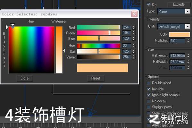Screen dimensions: 192x128
Task: Click the Red slider bar
Action: 98,27
